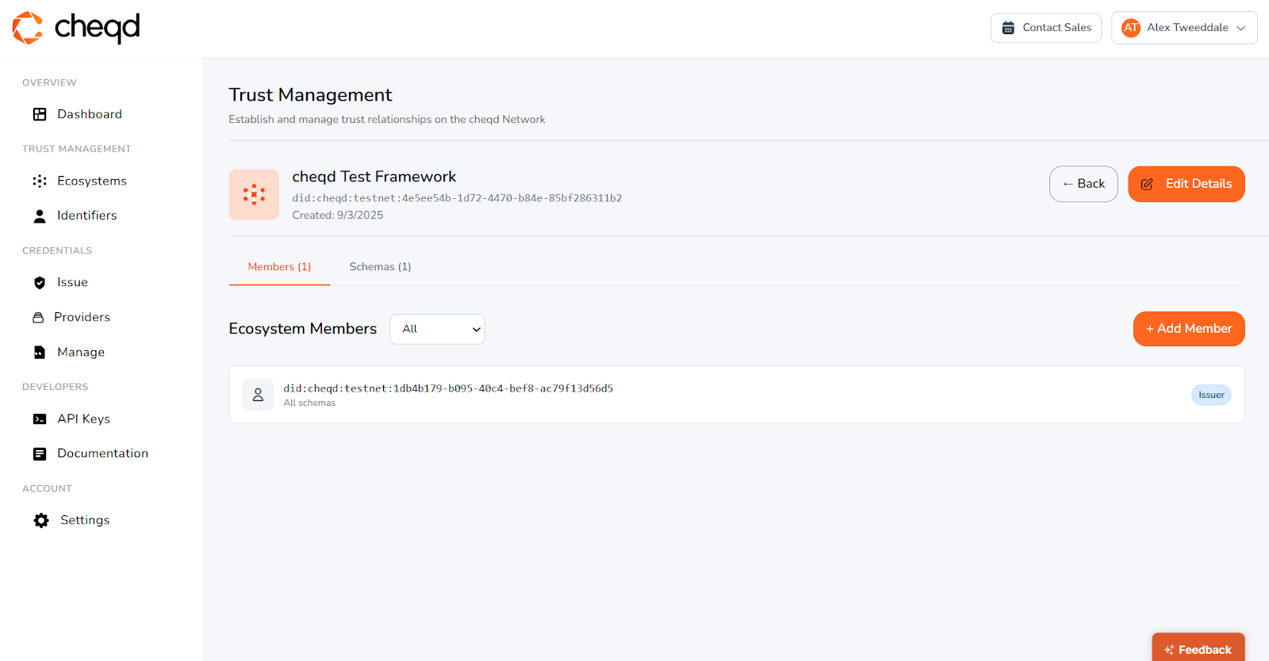Select the Members (1) tab
Viewport: 1269px width, 661px height.
click(279, 267)
